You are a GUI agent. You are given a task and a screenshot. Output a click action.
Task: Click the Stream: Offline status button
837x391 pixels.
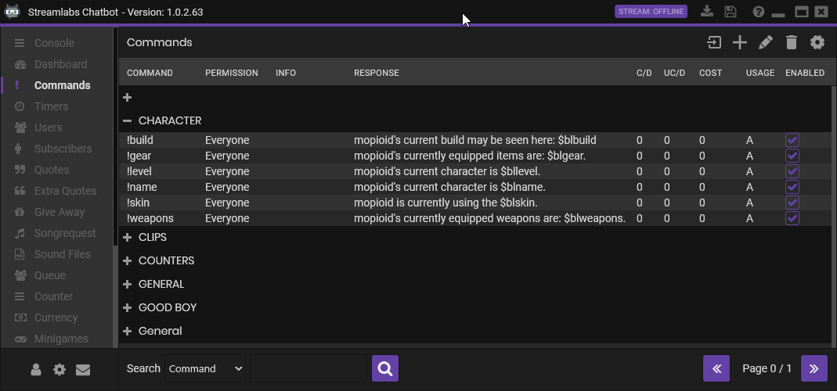pos(651,12)
